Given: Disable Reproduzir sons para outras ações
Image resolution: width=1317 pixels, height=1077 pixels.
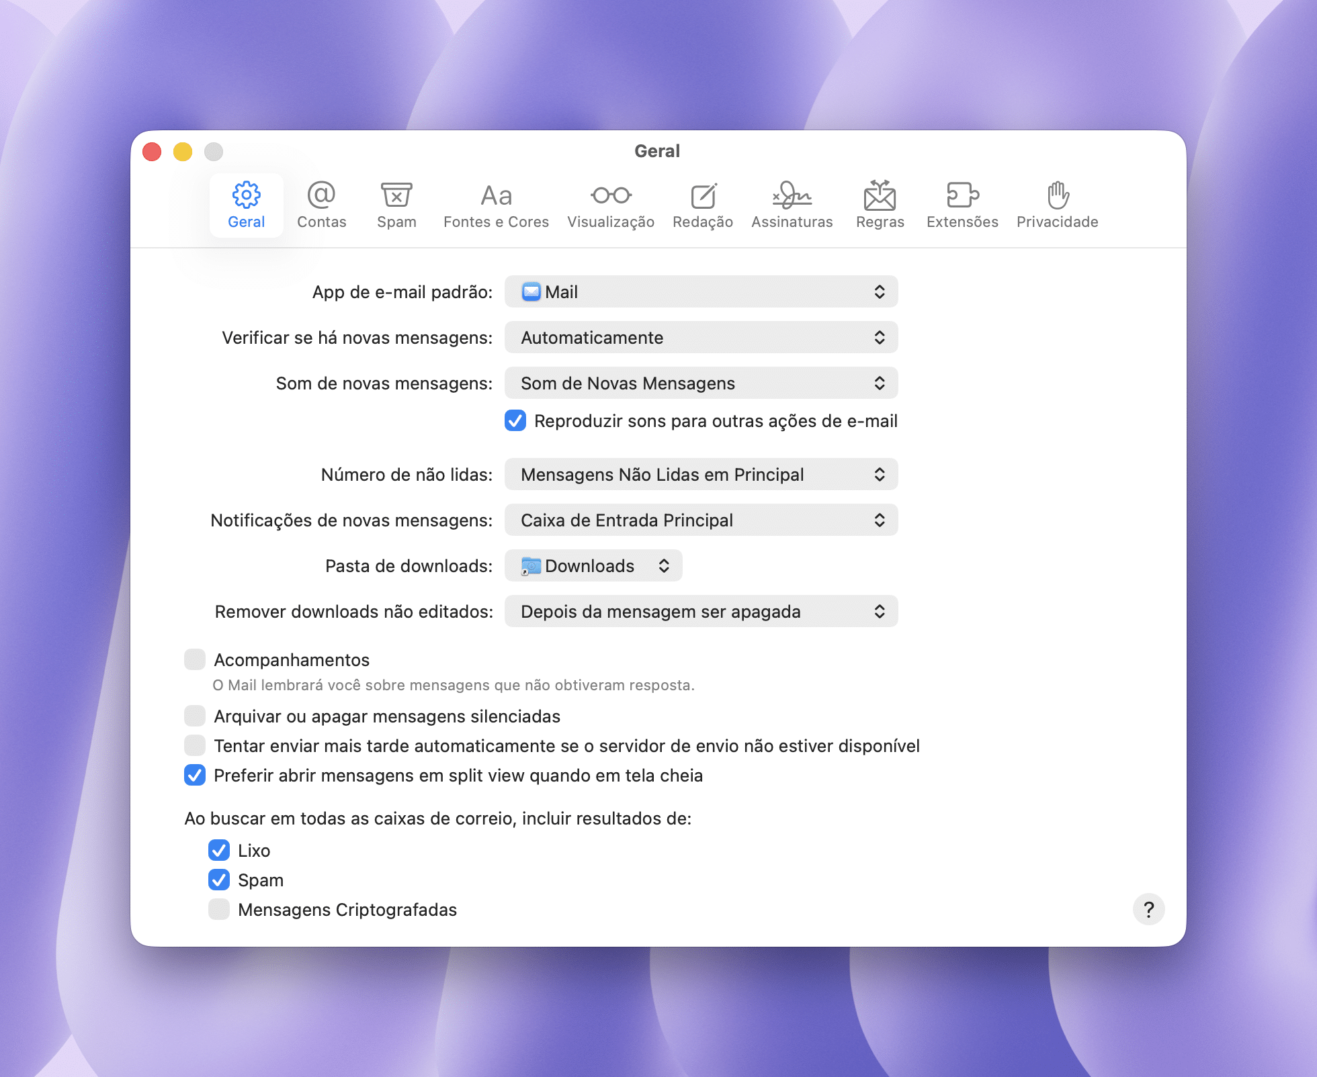Looking at the screenshot, I should pyautogui.click(x=515, y=421).
